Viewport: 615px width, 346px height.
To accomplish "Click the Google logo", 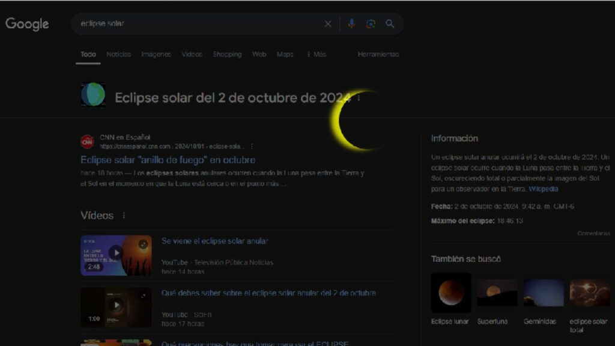I will coord(27,24).
